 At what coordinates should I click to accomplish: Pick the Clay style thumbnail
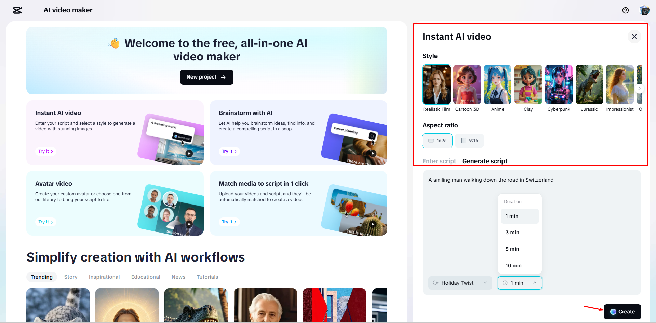[528, 84]
